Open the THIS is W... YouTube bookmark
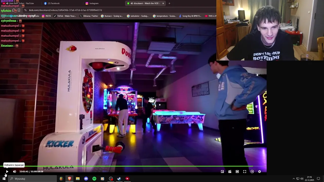Image resolution: width=324 pixels, height=182 pixels. [211, 16]
